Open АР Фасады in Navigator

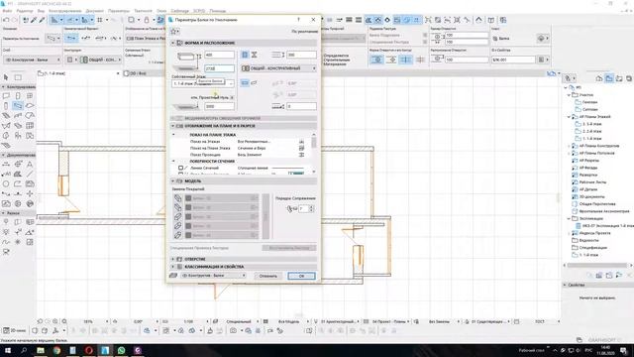(588, 168)
